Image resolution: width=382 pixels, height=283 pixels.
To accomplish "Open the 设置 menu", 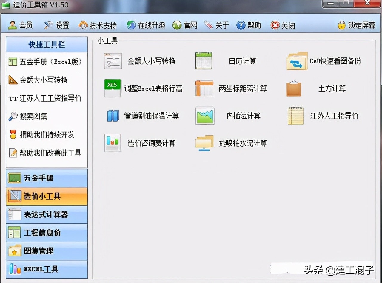I will tap(57, 25).
